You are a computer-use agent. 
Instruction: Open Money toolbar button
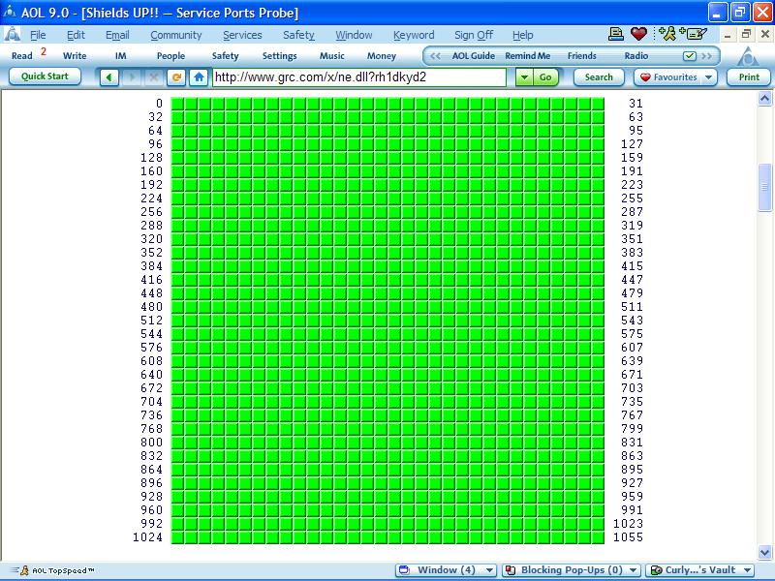click(x=381, y=56)
